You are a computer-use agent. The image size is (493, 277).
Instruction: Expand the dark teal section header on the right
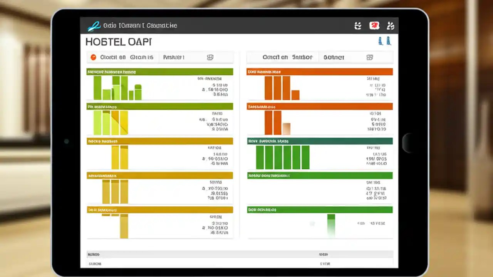point(320,141)
